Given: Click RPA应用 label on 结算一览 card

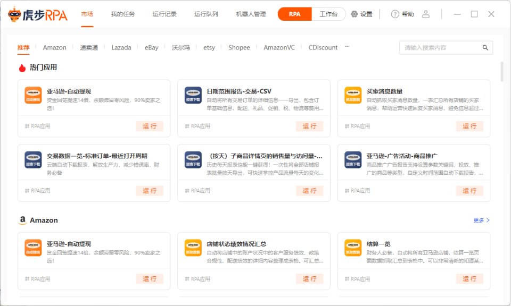Looking at the screenshot, I should pyautogui.click(x=357, y=279).
